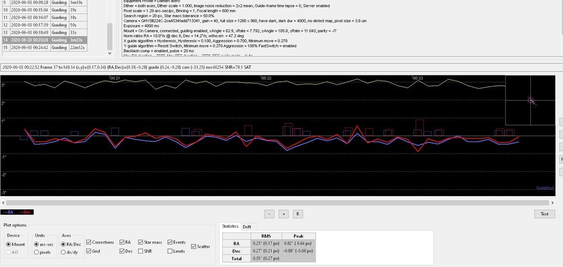The height and width of the screenshot is (267, 563).
Task: Click the graph horizontal scrollbar thumb
Action: point(278,203)
